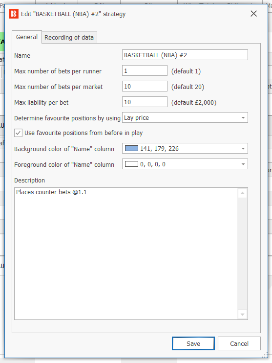The image size is (272, 363).
Task: Expand the Foreground color dropdown arrow
Action: [x=243, y=164]
